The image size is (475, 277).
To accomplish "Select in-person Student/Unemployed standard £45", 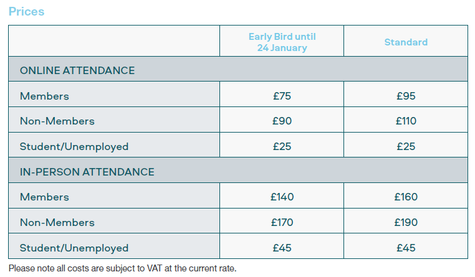I will [406, 248].
